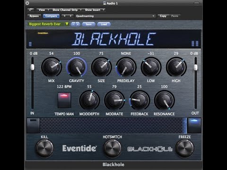Viewport: 227px width, 170px height.
Task: Open the View menu
Action: 44,10
